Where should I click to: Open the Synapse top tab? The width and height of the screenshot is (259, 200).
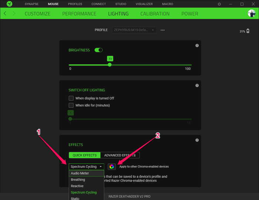click(31, 4)
